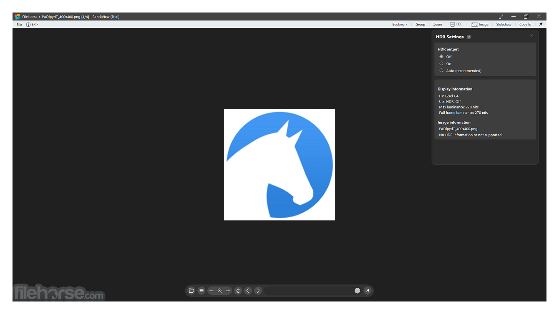Restore down the BandiView window
This screenshot has width=559, height=314.
[x=526, y=17]
